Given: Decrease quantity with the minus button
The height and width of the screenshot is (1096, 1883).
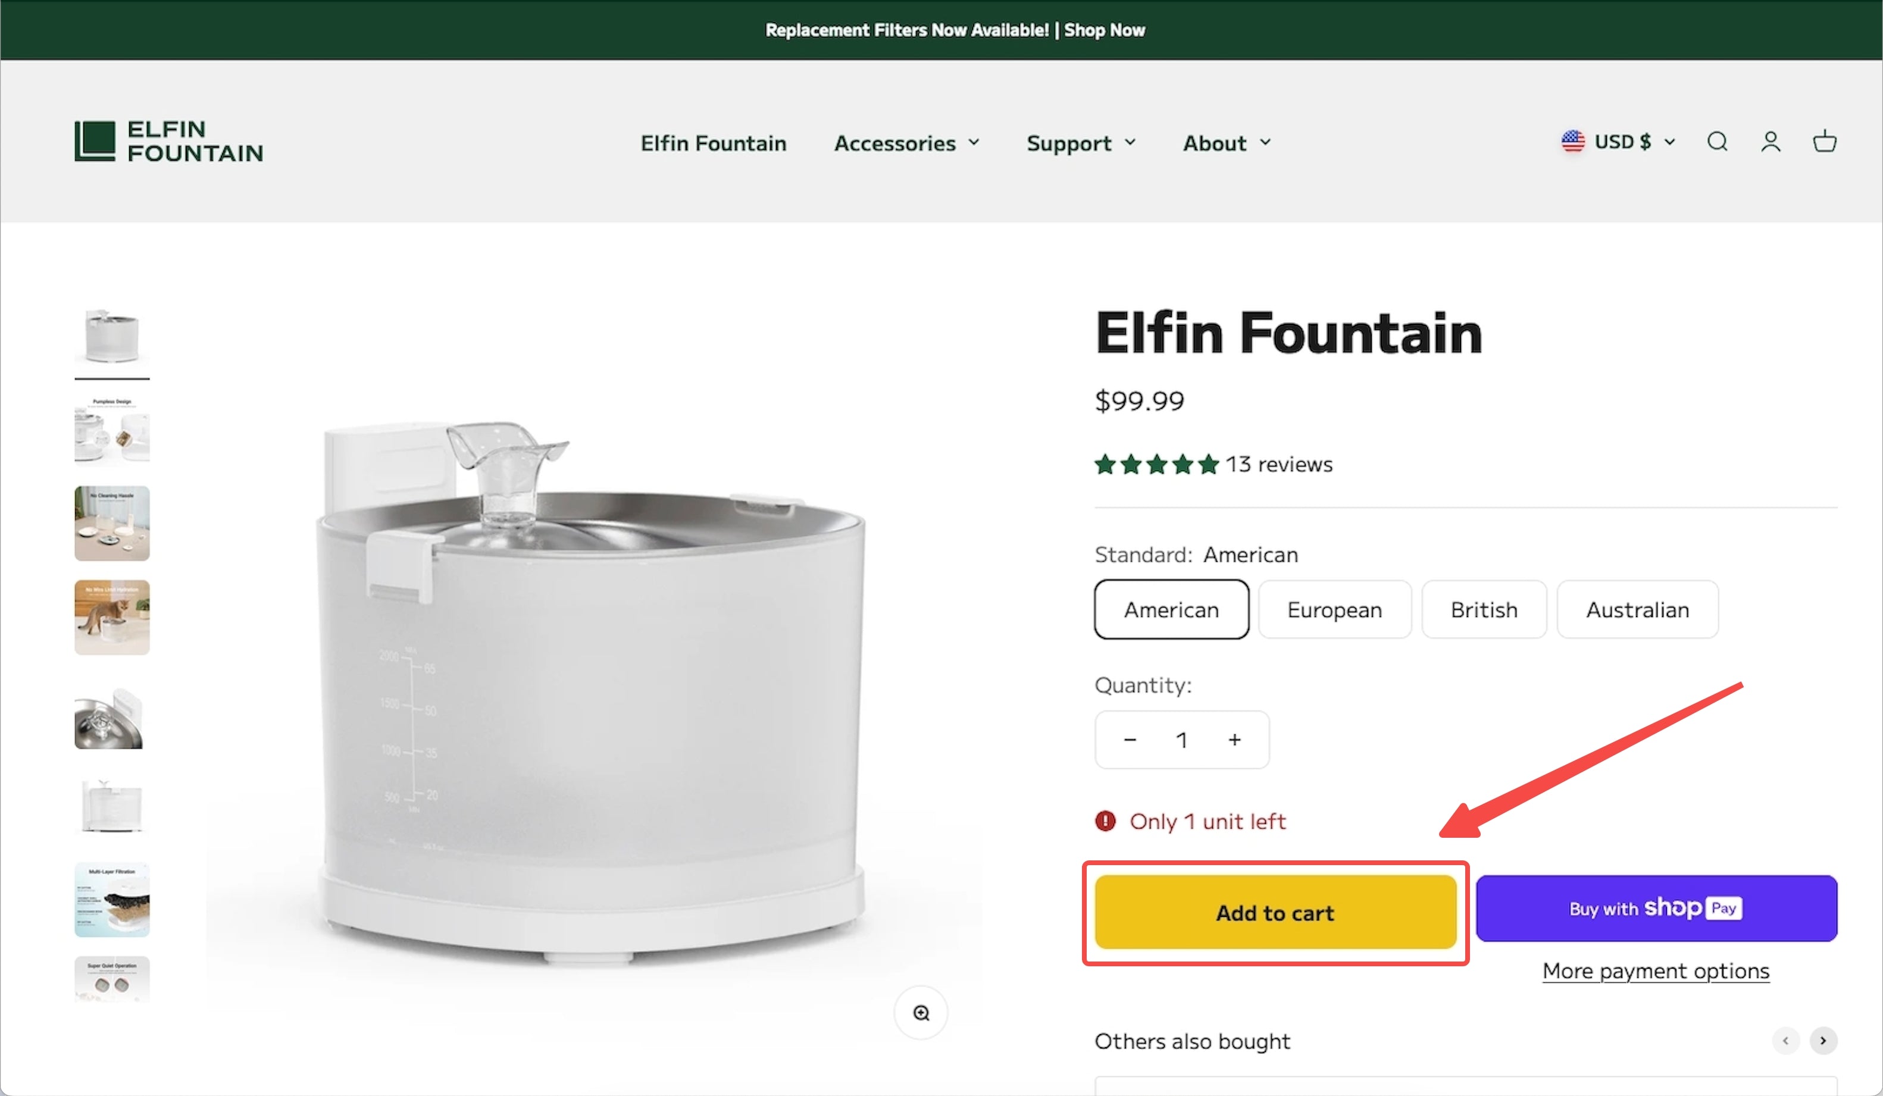Looking at the screenshot, I should tap(1130, 740).
